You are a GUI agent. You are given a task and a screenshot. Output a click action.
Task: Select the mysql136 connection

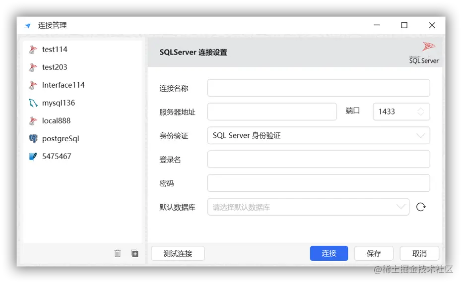point(82,103)
